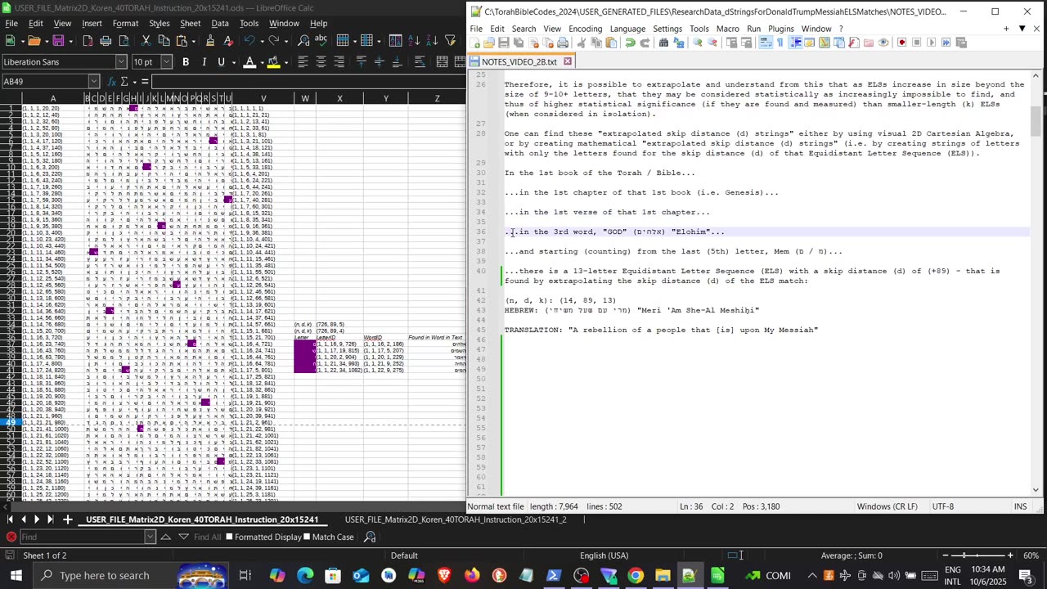Toggle Show All Characters pilcrow icon
The image size is (1047, 589).
[780, 43]
